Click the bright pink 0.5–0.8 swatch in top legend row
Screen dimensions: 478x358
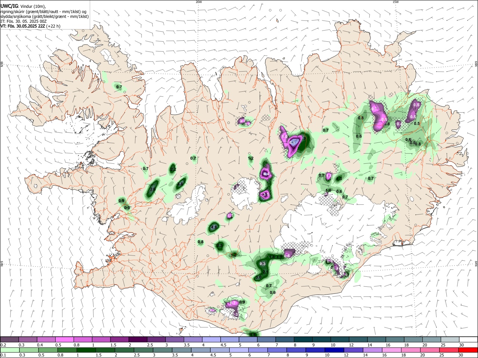(65, 339)
